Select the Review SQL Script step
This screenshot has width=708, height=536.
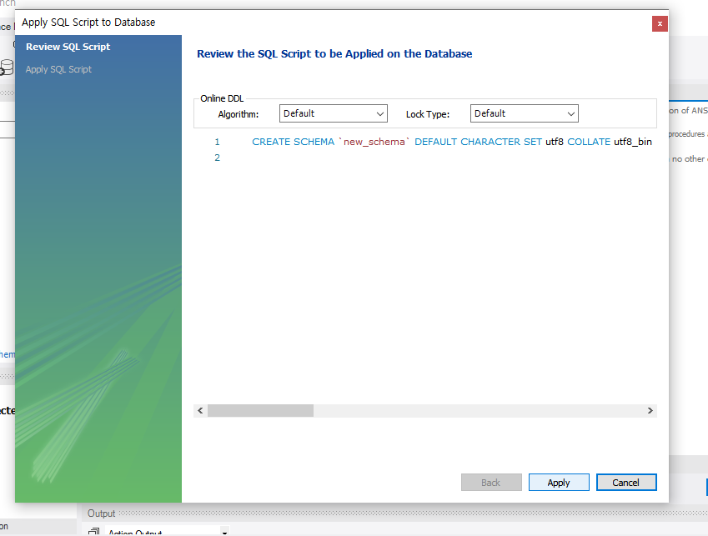click(68, 47)
